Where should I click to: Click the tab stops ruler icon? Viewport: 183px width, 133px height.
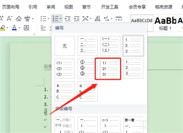[x=119, y=19]
